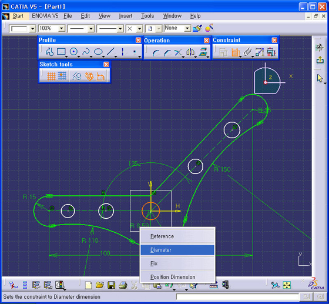This screenshot has height=304, width=329.
Task: Select the Ellipse tool in Profile toolbar
Action: point(98,52)
